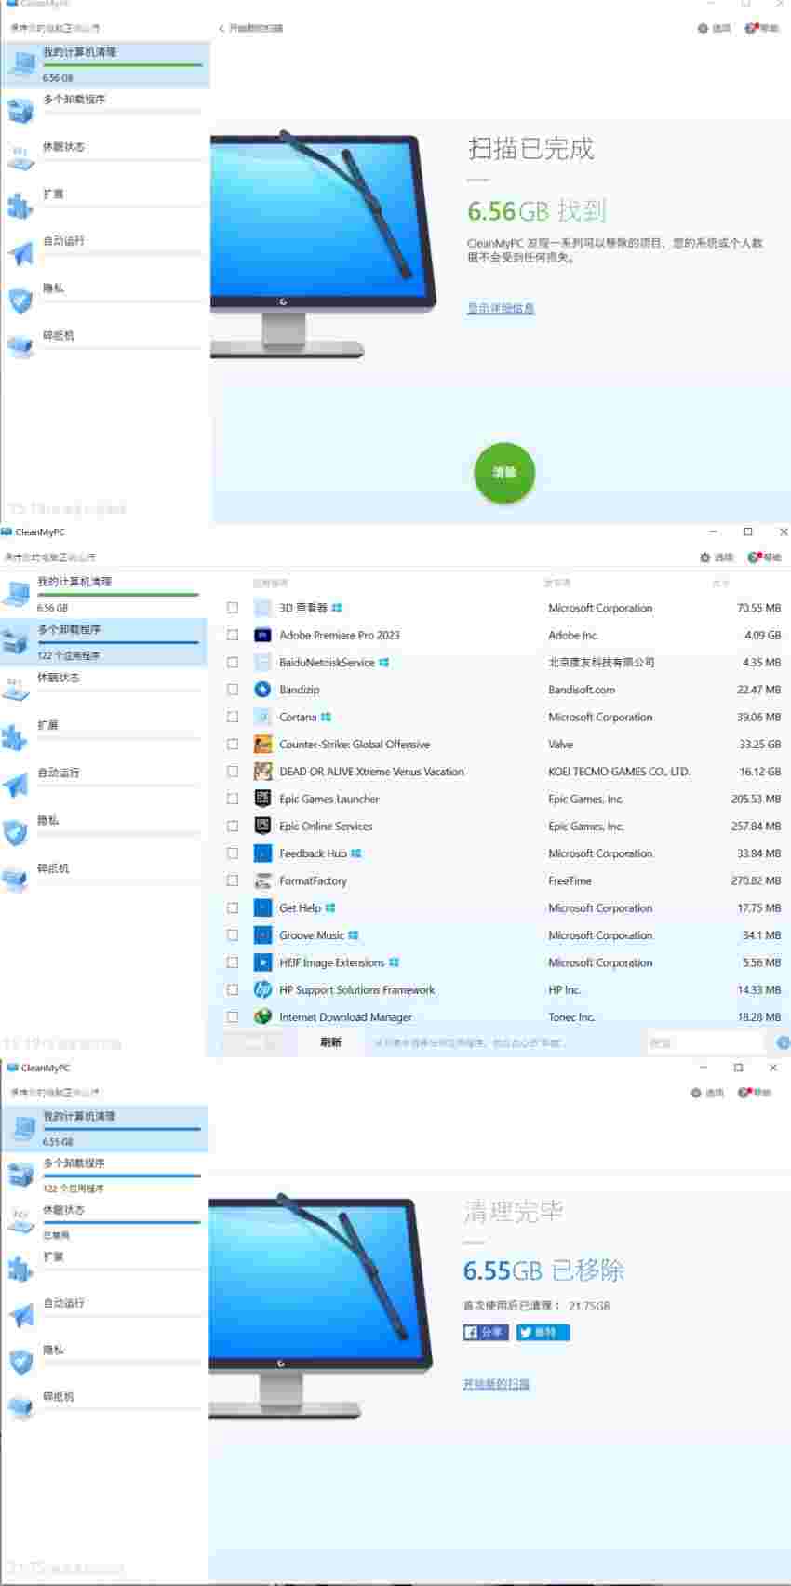Select the Adobe Premiere Pro 2023 checkbox
Viewport: 791px width, 1586px height.
point(233,635)
